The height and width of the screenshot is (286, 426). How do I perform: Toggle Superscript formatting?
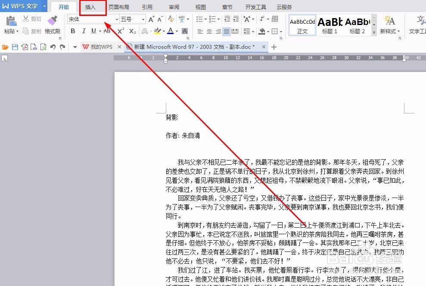121,31
